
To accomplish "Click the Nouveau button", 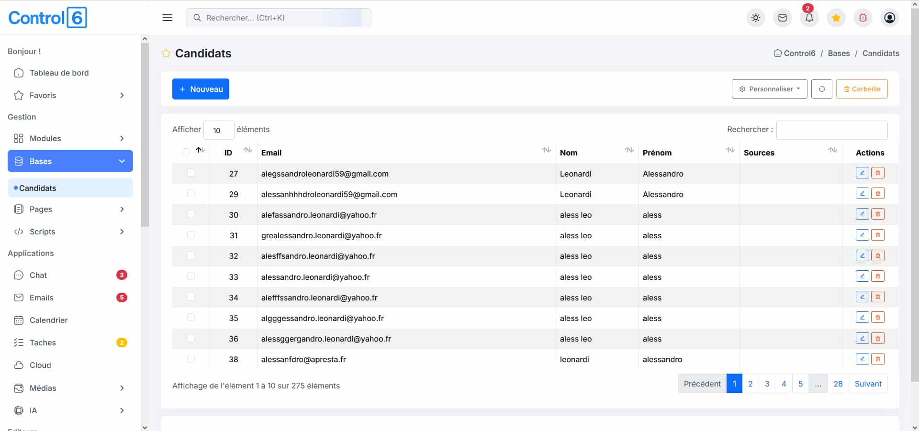I will [201, 89].
